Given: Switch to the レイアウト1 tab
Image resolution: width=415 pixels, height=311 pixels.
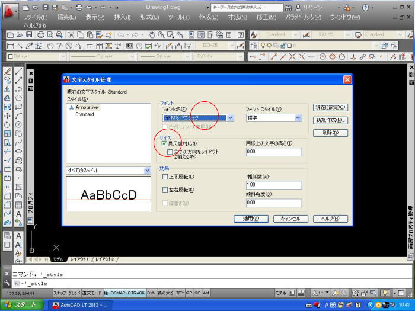Looking at the screenshot, I should click(79, 259).
